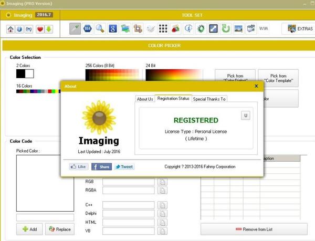Open the Special Thanks To tab

pos(209,99)
